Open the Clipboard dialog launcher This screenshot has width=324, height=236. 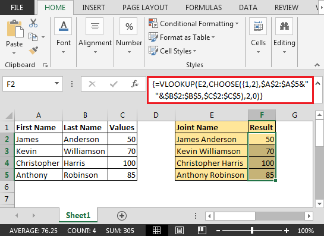(x=45, y=65)
